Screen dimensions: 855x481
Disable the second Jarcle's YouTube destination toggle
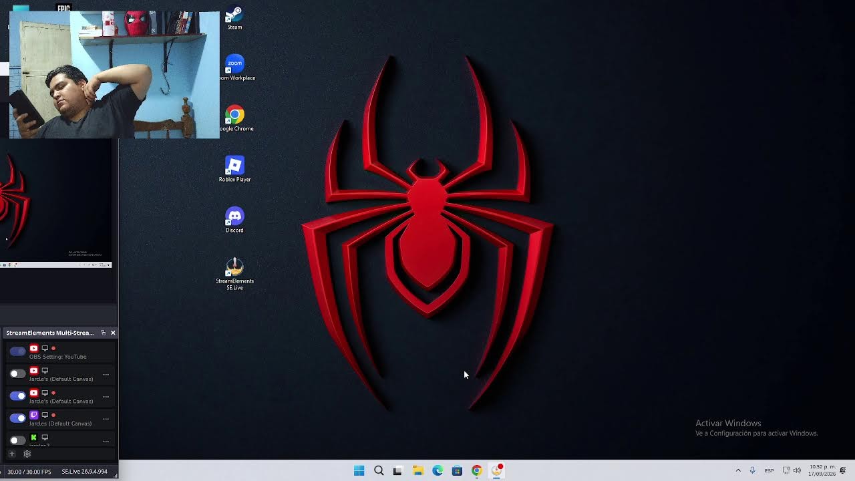18,396
